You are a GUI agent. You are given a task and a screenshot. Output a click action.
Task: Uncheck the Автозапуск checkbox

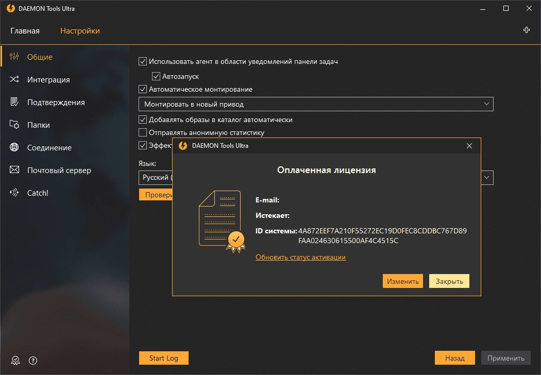(x=156, y=76)
